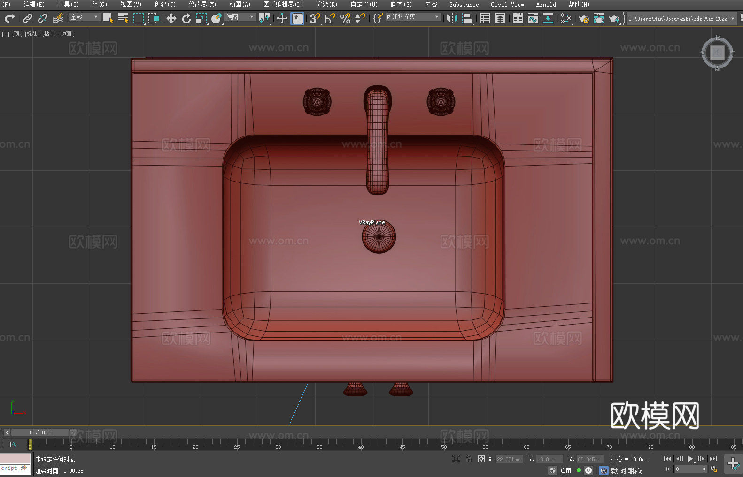743x477 pixels.
Task: Click the Z coordinate field
Action: [x=590, y=459]
